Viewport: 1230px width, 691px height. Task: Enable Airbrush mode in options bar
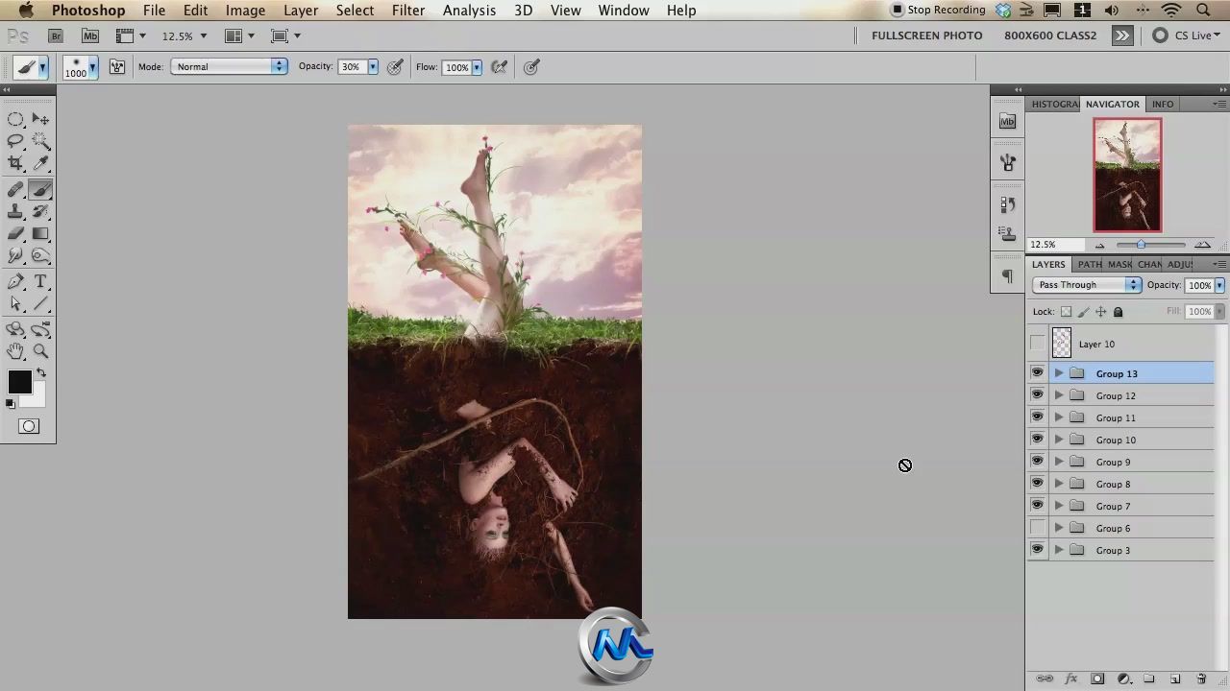pos(500,67)
